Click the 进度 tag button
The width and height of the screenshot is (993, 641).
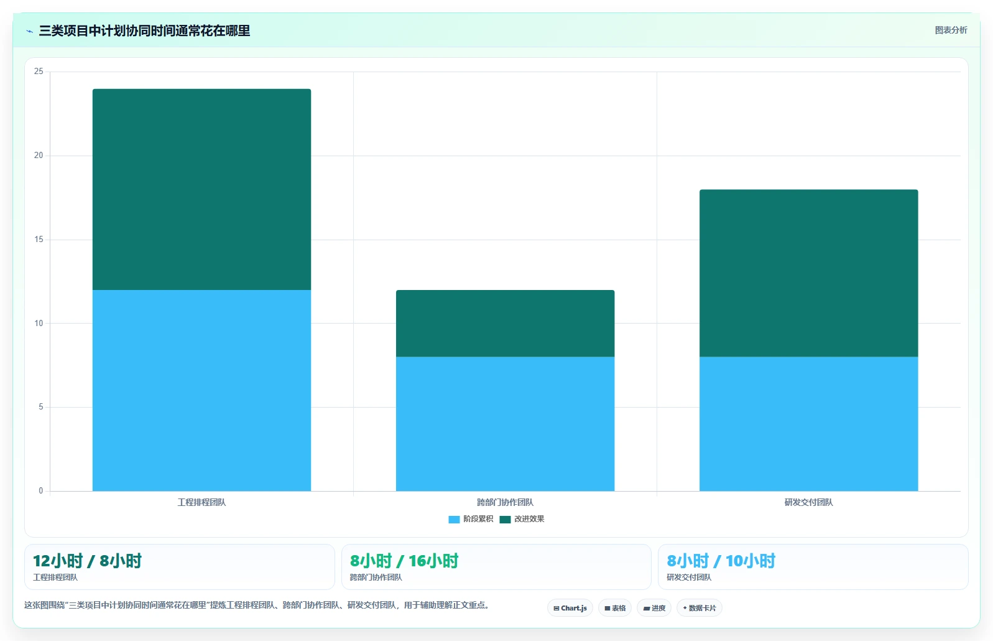point(654,608)
